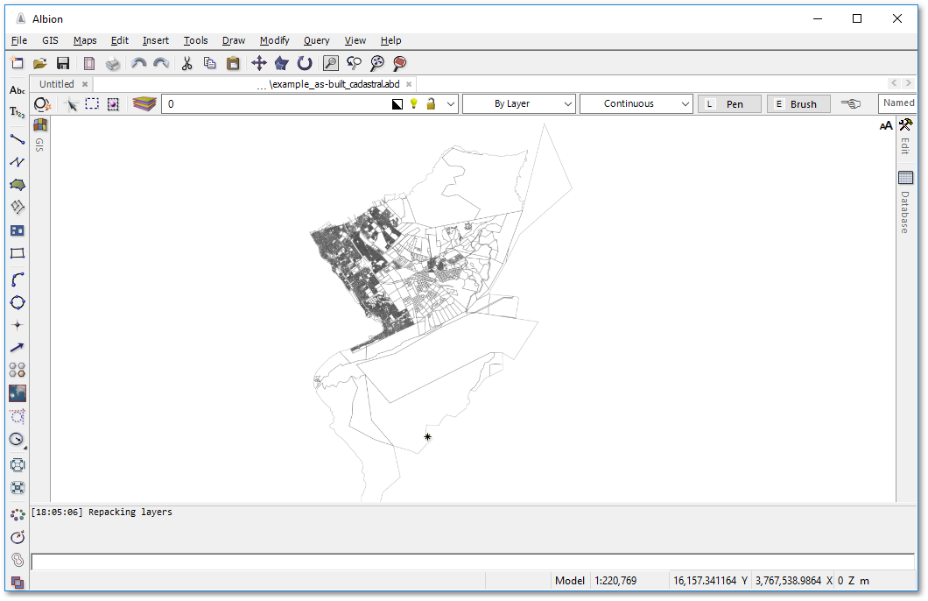Open the Edit side panel
This screenshot has height=601, width=928.
click(905, 138)
